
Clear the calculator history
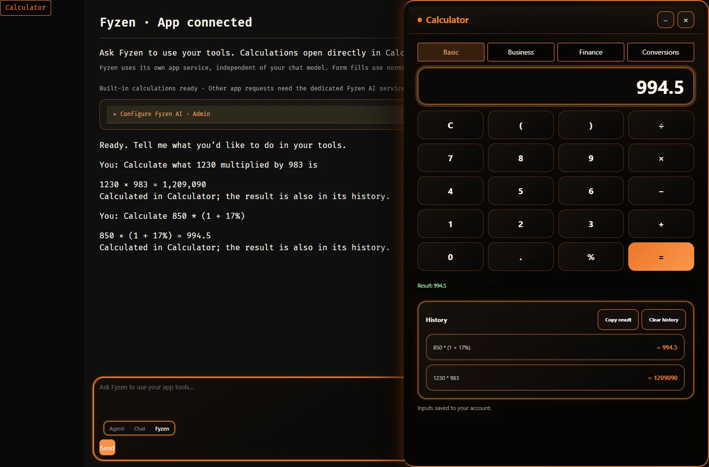(664, 320)
